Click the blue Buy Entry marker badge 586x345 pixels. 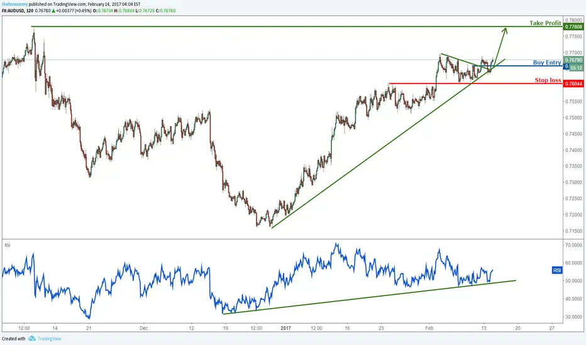[567, 66]
